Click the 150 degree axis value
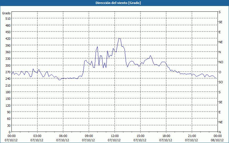Image resolution: width=229 pixels, height=143 pixels. (8, 99)
